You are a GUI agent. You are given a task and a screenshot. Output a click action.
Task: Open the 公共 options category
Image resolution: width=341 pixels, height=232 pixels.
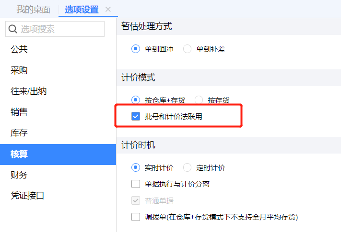click(19, 49)
